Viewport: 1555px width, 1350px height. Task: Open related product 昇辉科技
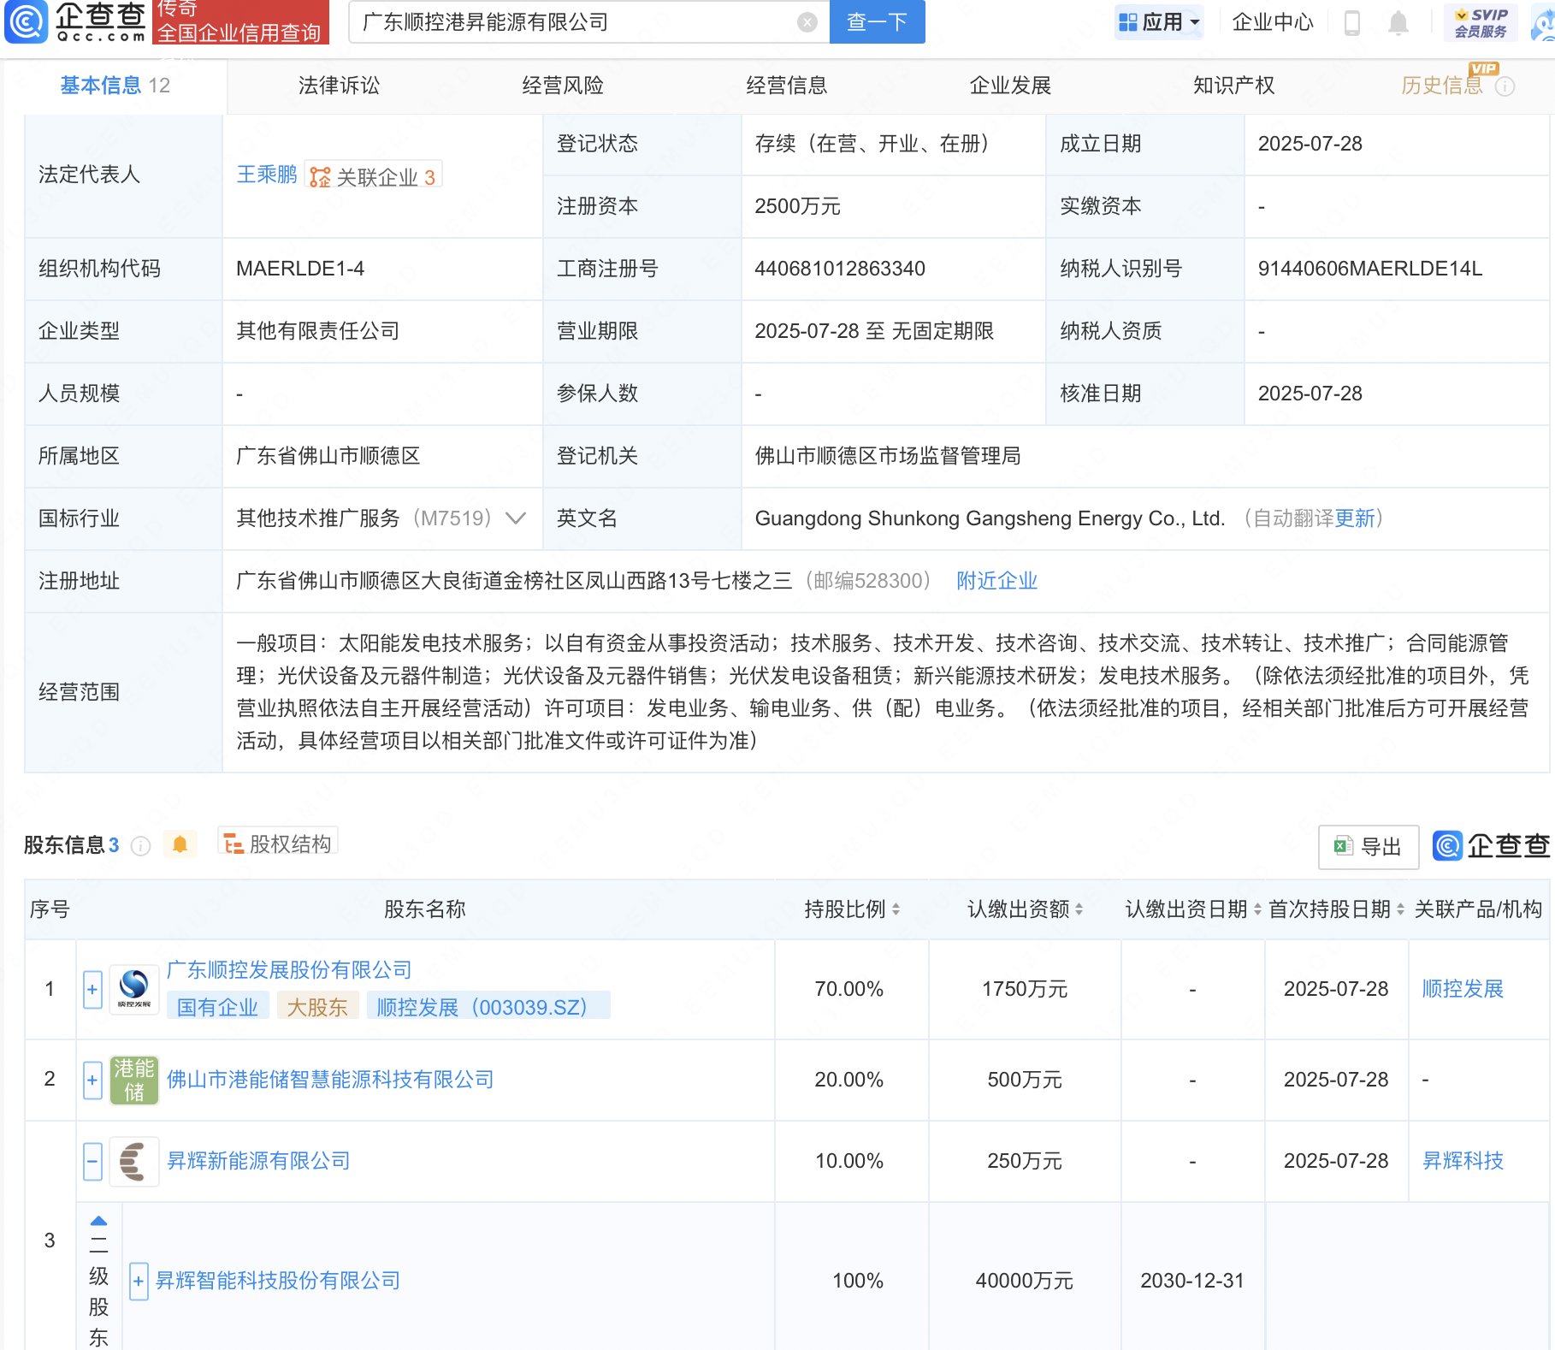click(1463, 1161)
